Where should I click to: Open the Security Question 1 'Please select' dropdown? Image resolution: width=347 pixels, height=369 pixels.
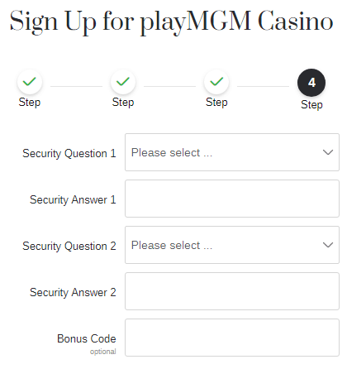[232, 152]
